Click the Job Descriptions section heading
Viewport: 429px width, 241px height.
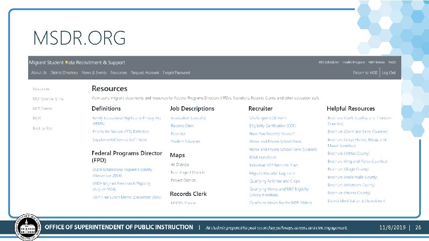click(192, 108)
